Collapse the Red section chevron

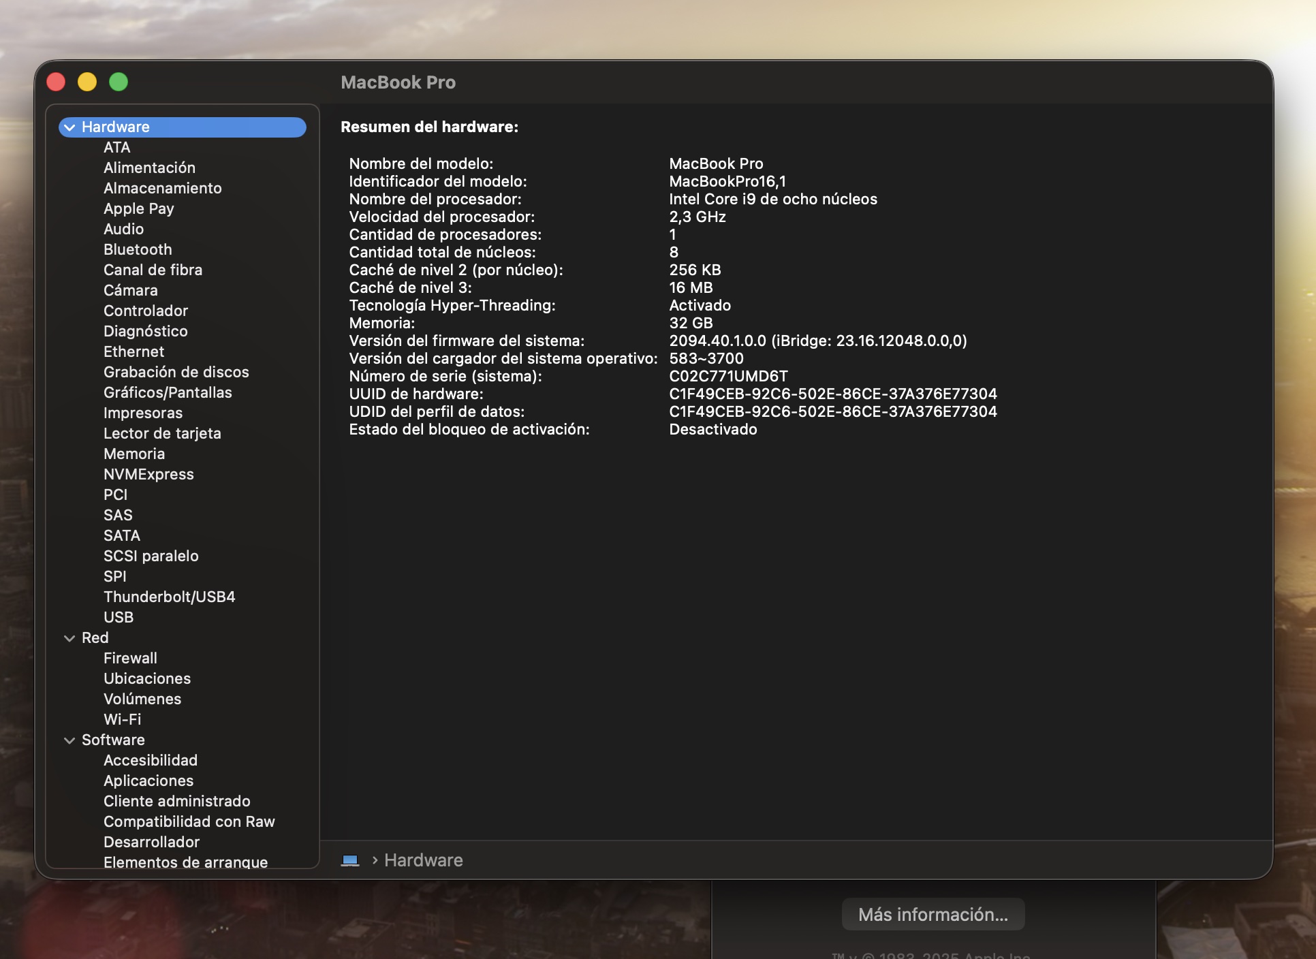pyautogui.click(x=69, y=638)
